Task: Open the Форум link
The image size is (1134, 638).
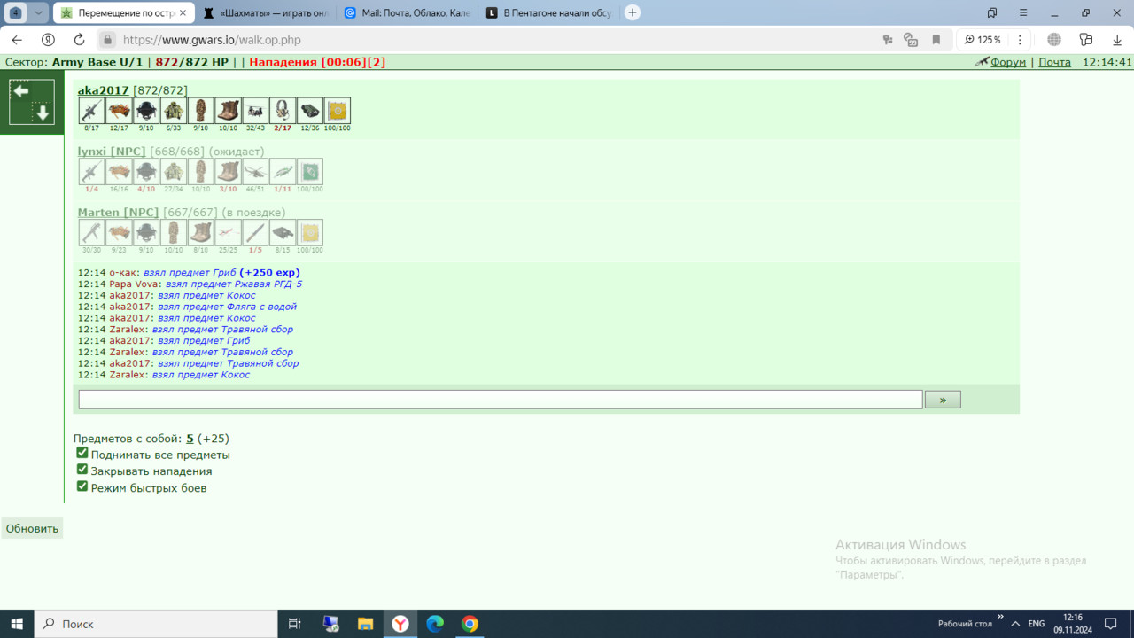Action: click(1008, 62)
